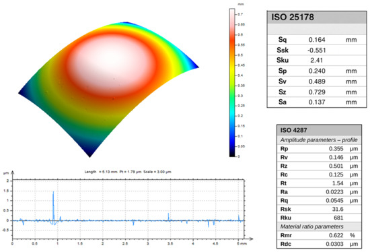Viewport: 370px width, 252px height.
Task: Click the height color scale bar
Action: [x=232, y=82]
